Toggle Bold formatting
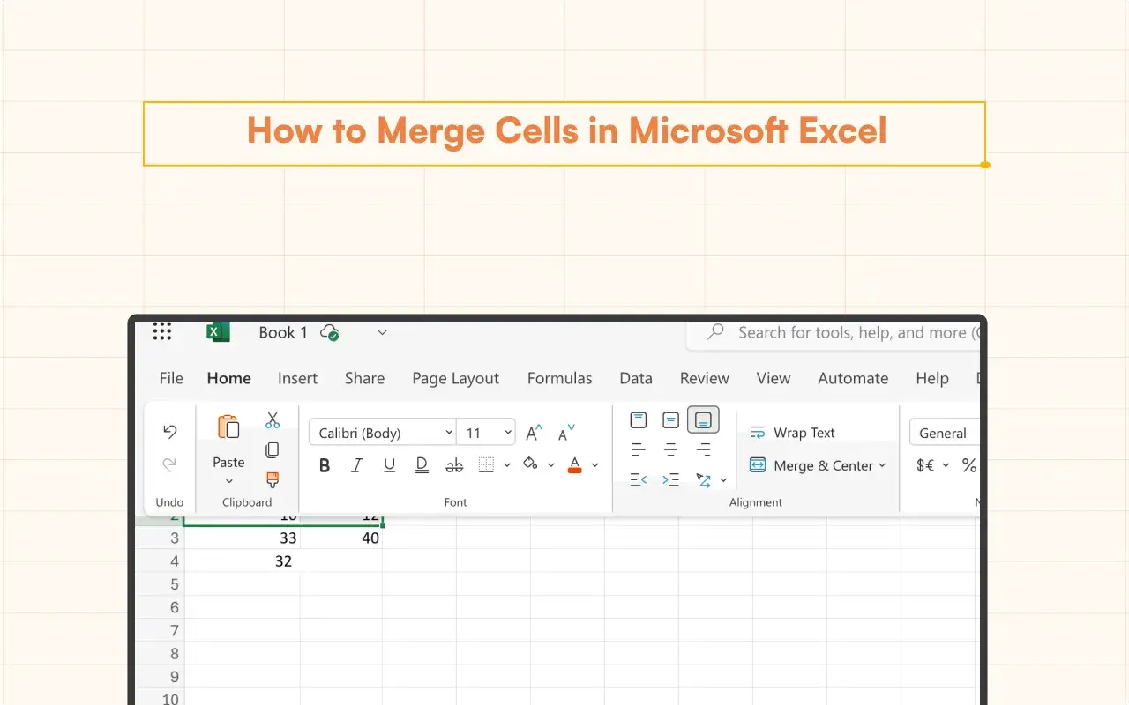 point(325,465)
